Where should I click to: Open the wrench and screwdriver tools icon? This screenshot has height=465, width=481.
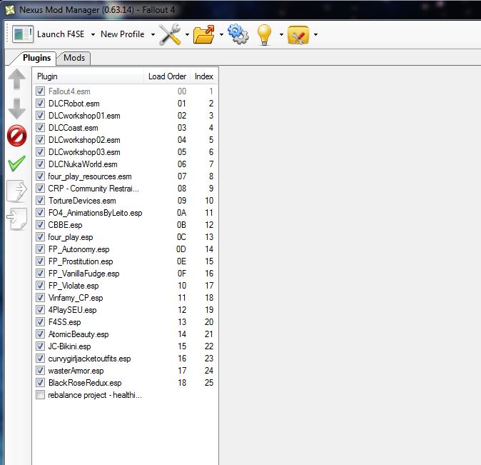[x=169, y=34]
